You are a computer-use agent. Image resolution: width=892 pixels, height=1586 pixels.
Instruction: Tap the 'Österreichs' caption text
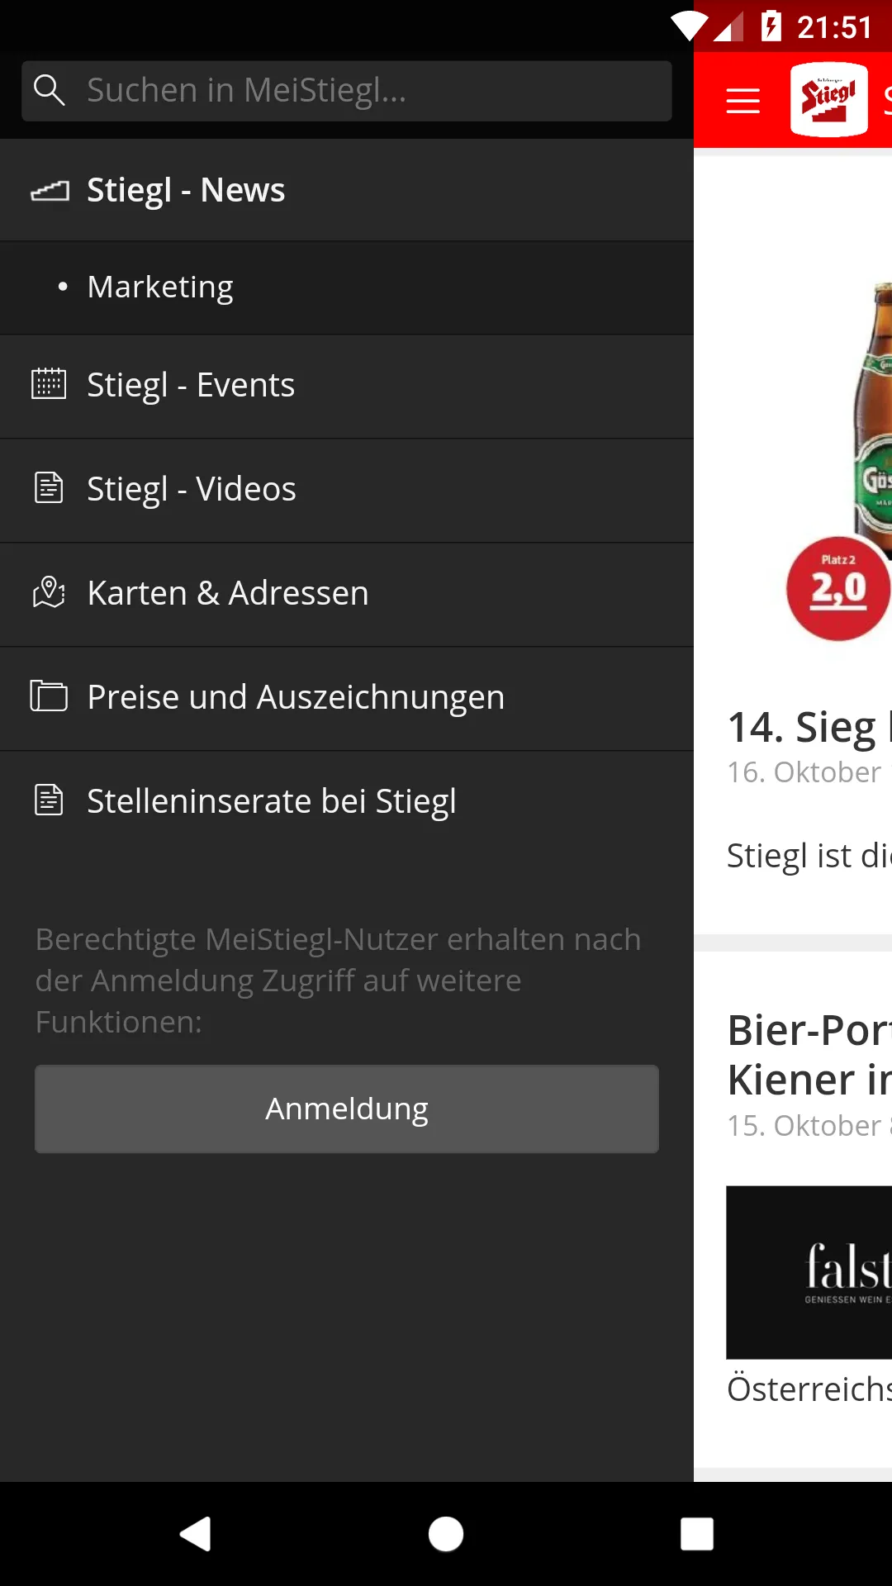click(x=809, y=1389)
